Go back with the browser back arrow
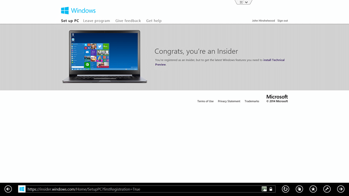 point(8,189)
